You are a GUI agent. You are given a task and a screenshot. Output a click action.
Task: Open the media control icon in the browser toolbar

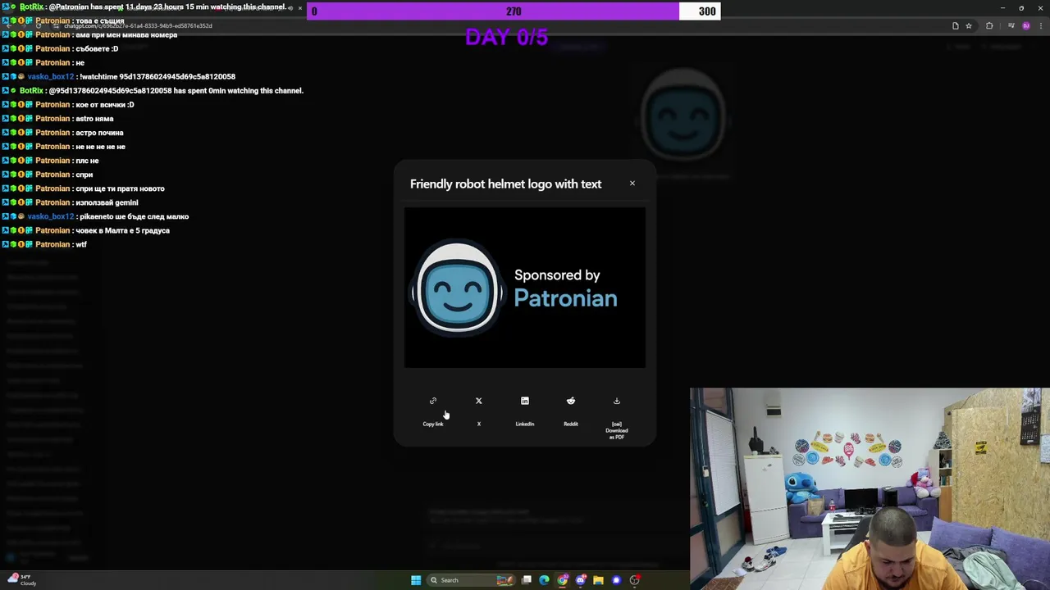(x=1011, y=25)
